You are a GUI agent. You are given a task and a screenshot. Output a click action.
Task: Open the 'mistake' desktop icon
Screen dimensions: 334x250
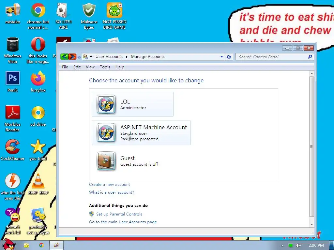pos(13,14)
